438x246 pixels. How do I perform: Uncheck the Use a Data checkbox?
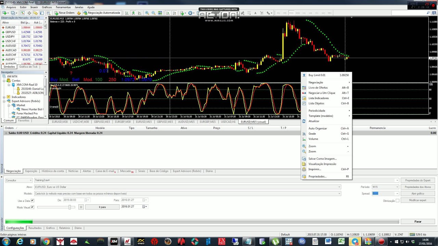pos(33,201)
